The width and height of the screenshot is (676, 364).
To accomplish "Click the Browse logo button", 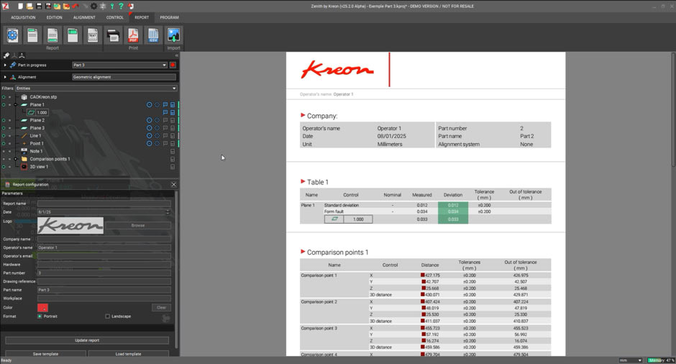I will pyautogui.click(x=137, y=225).
